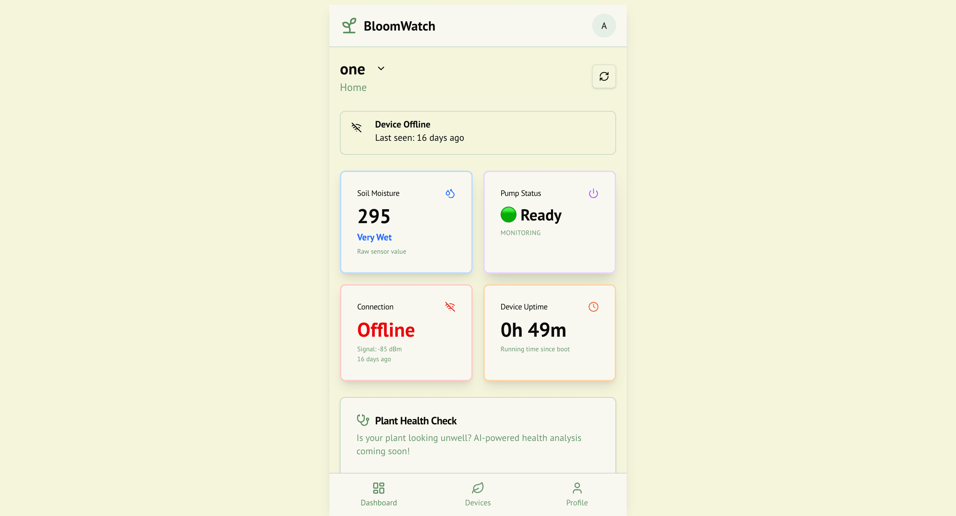Viewport: 956px width, 516px height.
Task: Click the clock icon on Device Uptime card
Action: coord(593,306)
